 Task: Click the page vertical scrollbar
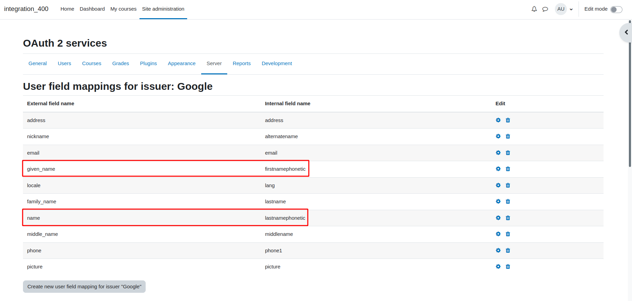tap(630, 94)
